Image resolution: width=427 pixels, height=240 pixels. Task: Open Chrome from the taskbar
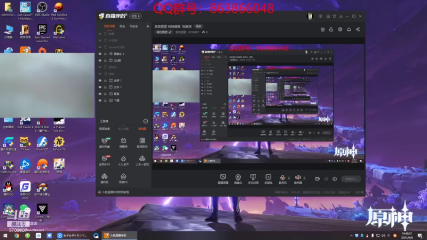(x=17, y=236)
